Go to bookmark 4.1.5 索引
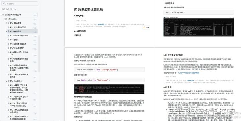This screenshot has width=241, height=121. pyautogui.click(x=14, y=40)
